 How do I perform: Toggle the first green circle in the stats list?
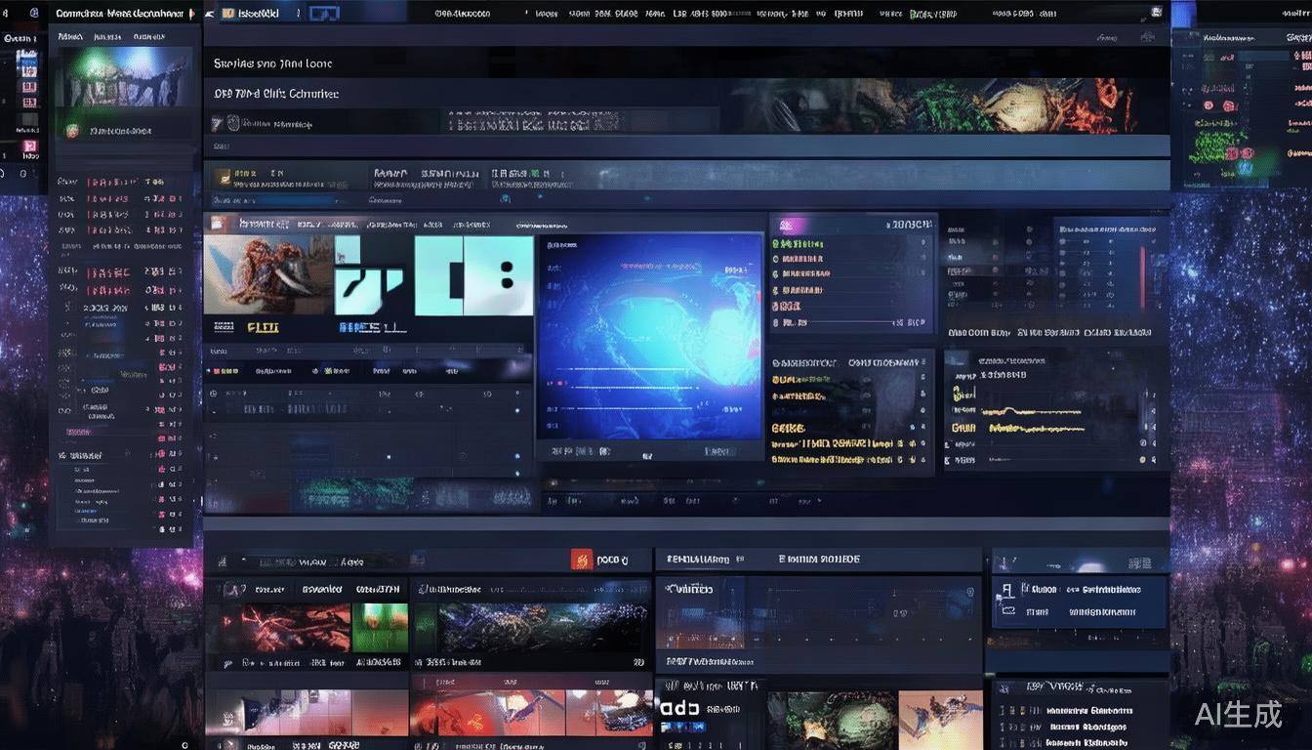point(776,244)
